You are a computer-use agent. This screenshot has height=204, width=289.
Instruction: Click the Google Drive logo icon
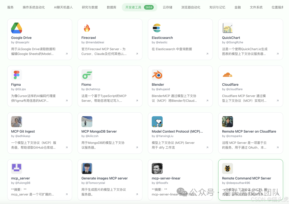pyautogui.click(x=17, y=28)
